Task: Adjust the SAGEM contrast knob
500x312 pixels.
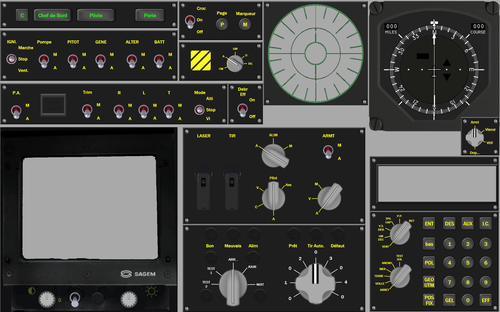Action: coord(47,299)
